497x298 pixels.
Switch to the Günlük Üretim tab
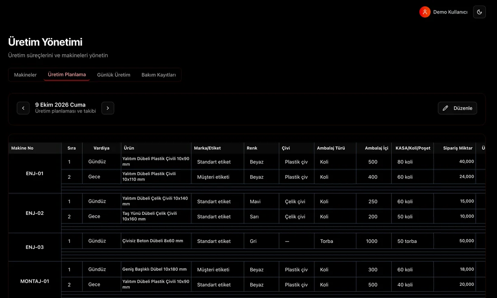113,75
